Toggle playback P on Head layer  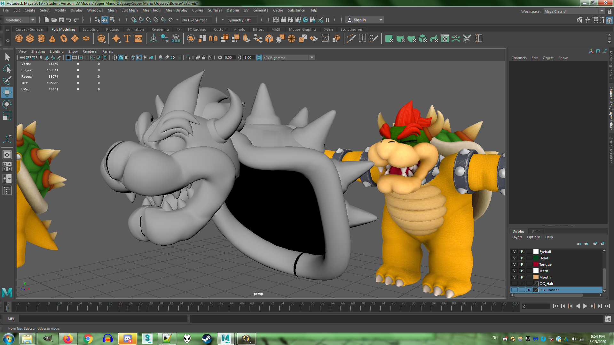(x=522, y=258)
